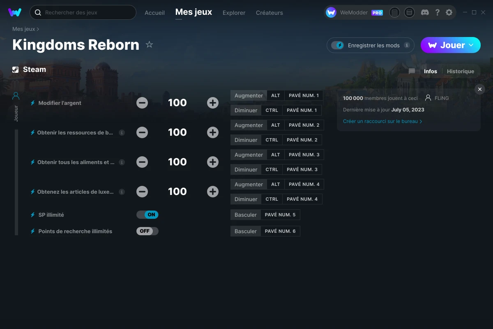Screen dimensions: 493x329
Task: Switch to the Explorer tab
Action: [x=234, y=13]
